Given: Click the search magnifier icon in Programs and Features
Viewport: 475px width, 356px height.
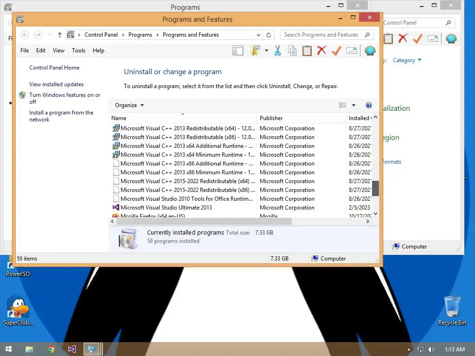Looking at the screenshot, I should (x=367, y=35).
